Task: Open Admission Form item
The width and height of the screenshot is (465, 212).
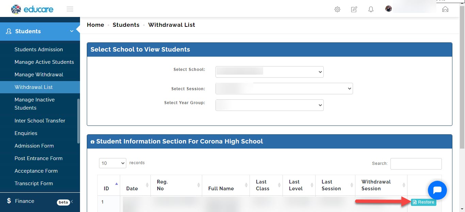Action: [34, 146]
